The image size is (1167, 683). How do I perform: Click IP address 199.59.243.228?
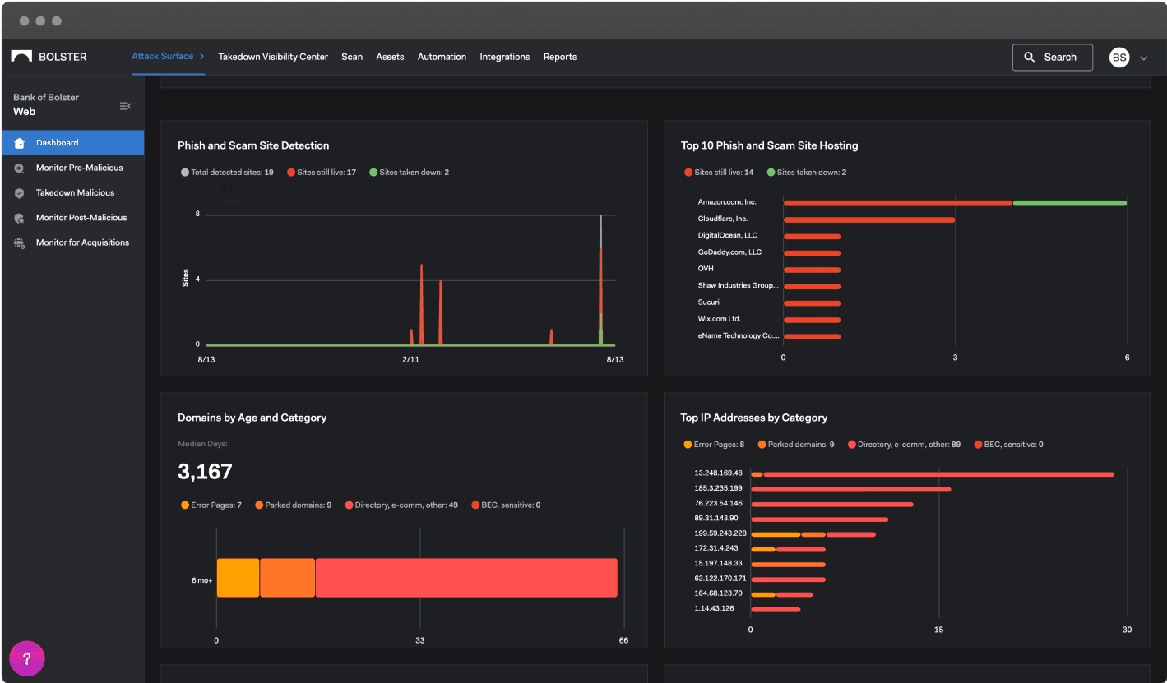click(720, 533)
